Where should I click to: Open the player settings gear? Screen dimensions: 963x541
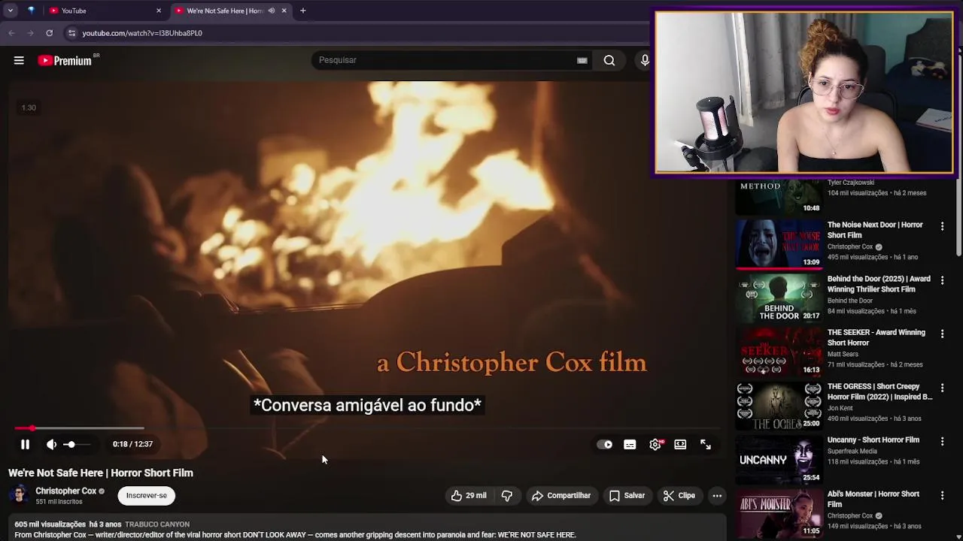point(655,444)
